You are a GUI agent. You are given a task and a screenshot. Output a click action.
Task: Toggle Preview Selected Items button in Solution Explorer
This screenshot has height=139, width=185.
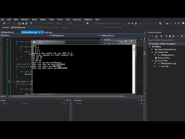click(185, 36)
